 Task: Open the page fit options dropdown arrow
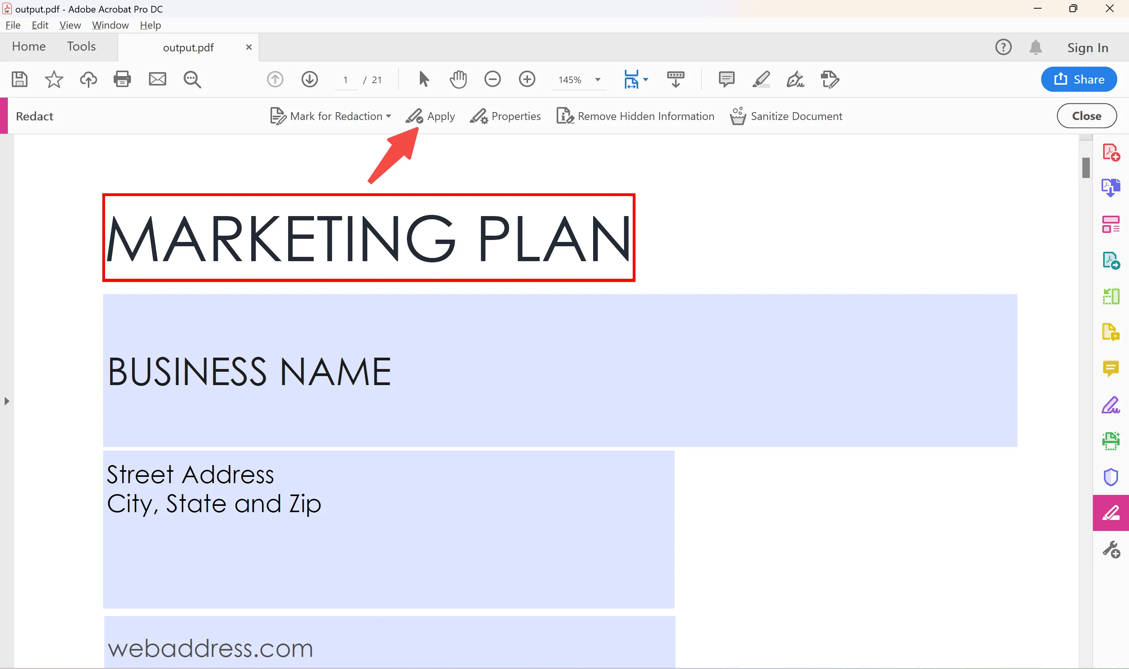(645, 79)
